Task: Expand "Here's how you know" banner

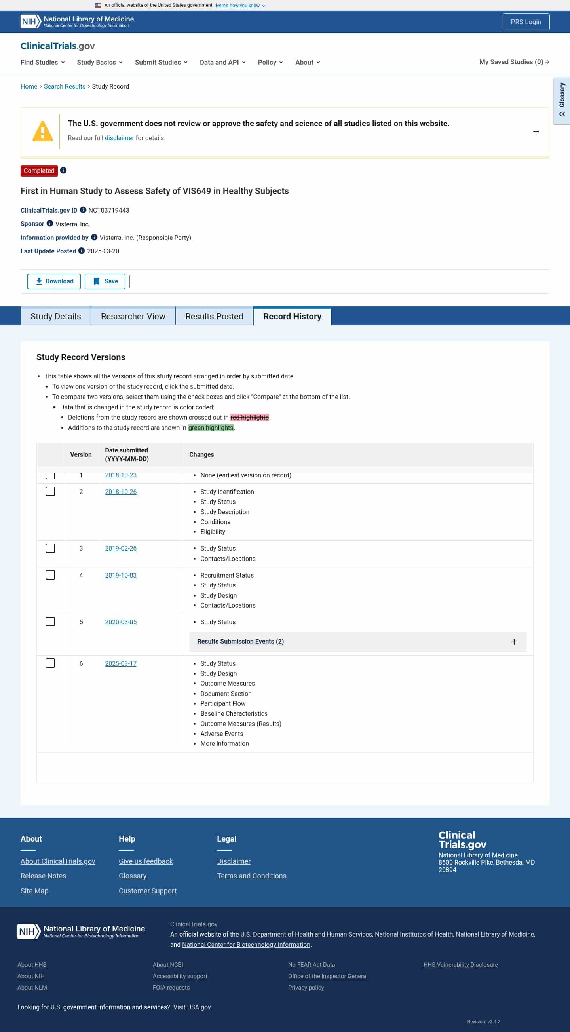Action: point(240,5)
